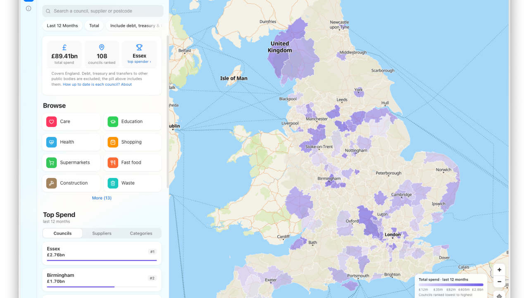Open the Care category heart icon
The width and height of the screenshot is (529, 298).
coord(51,122)
